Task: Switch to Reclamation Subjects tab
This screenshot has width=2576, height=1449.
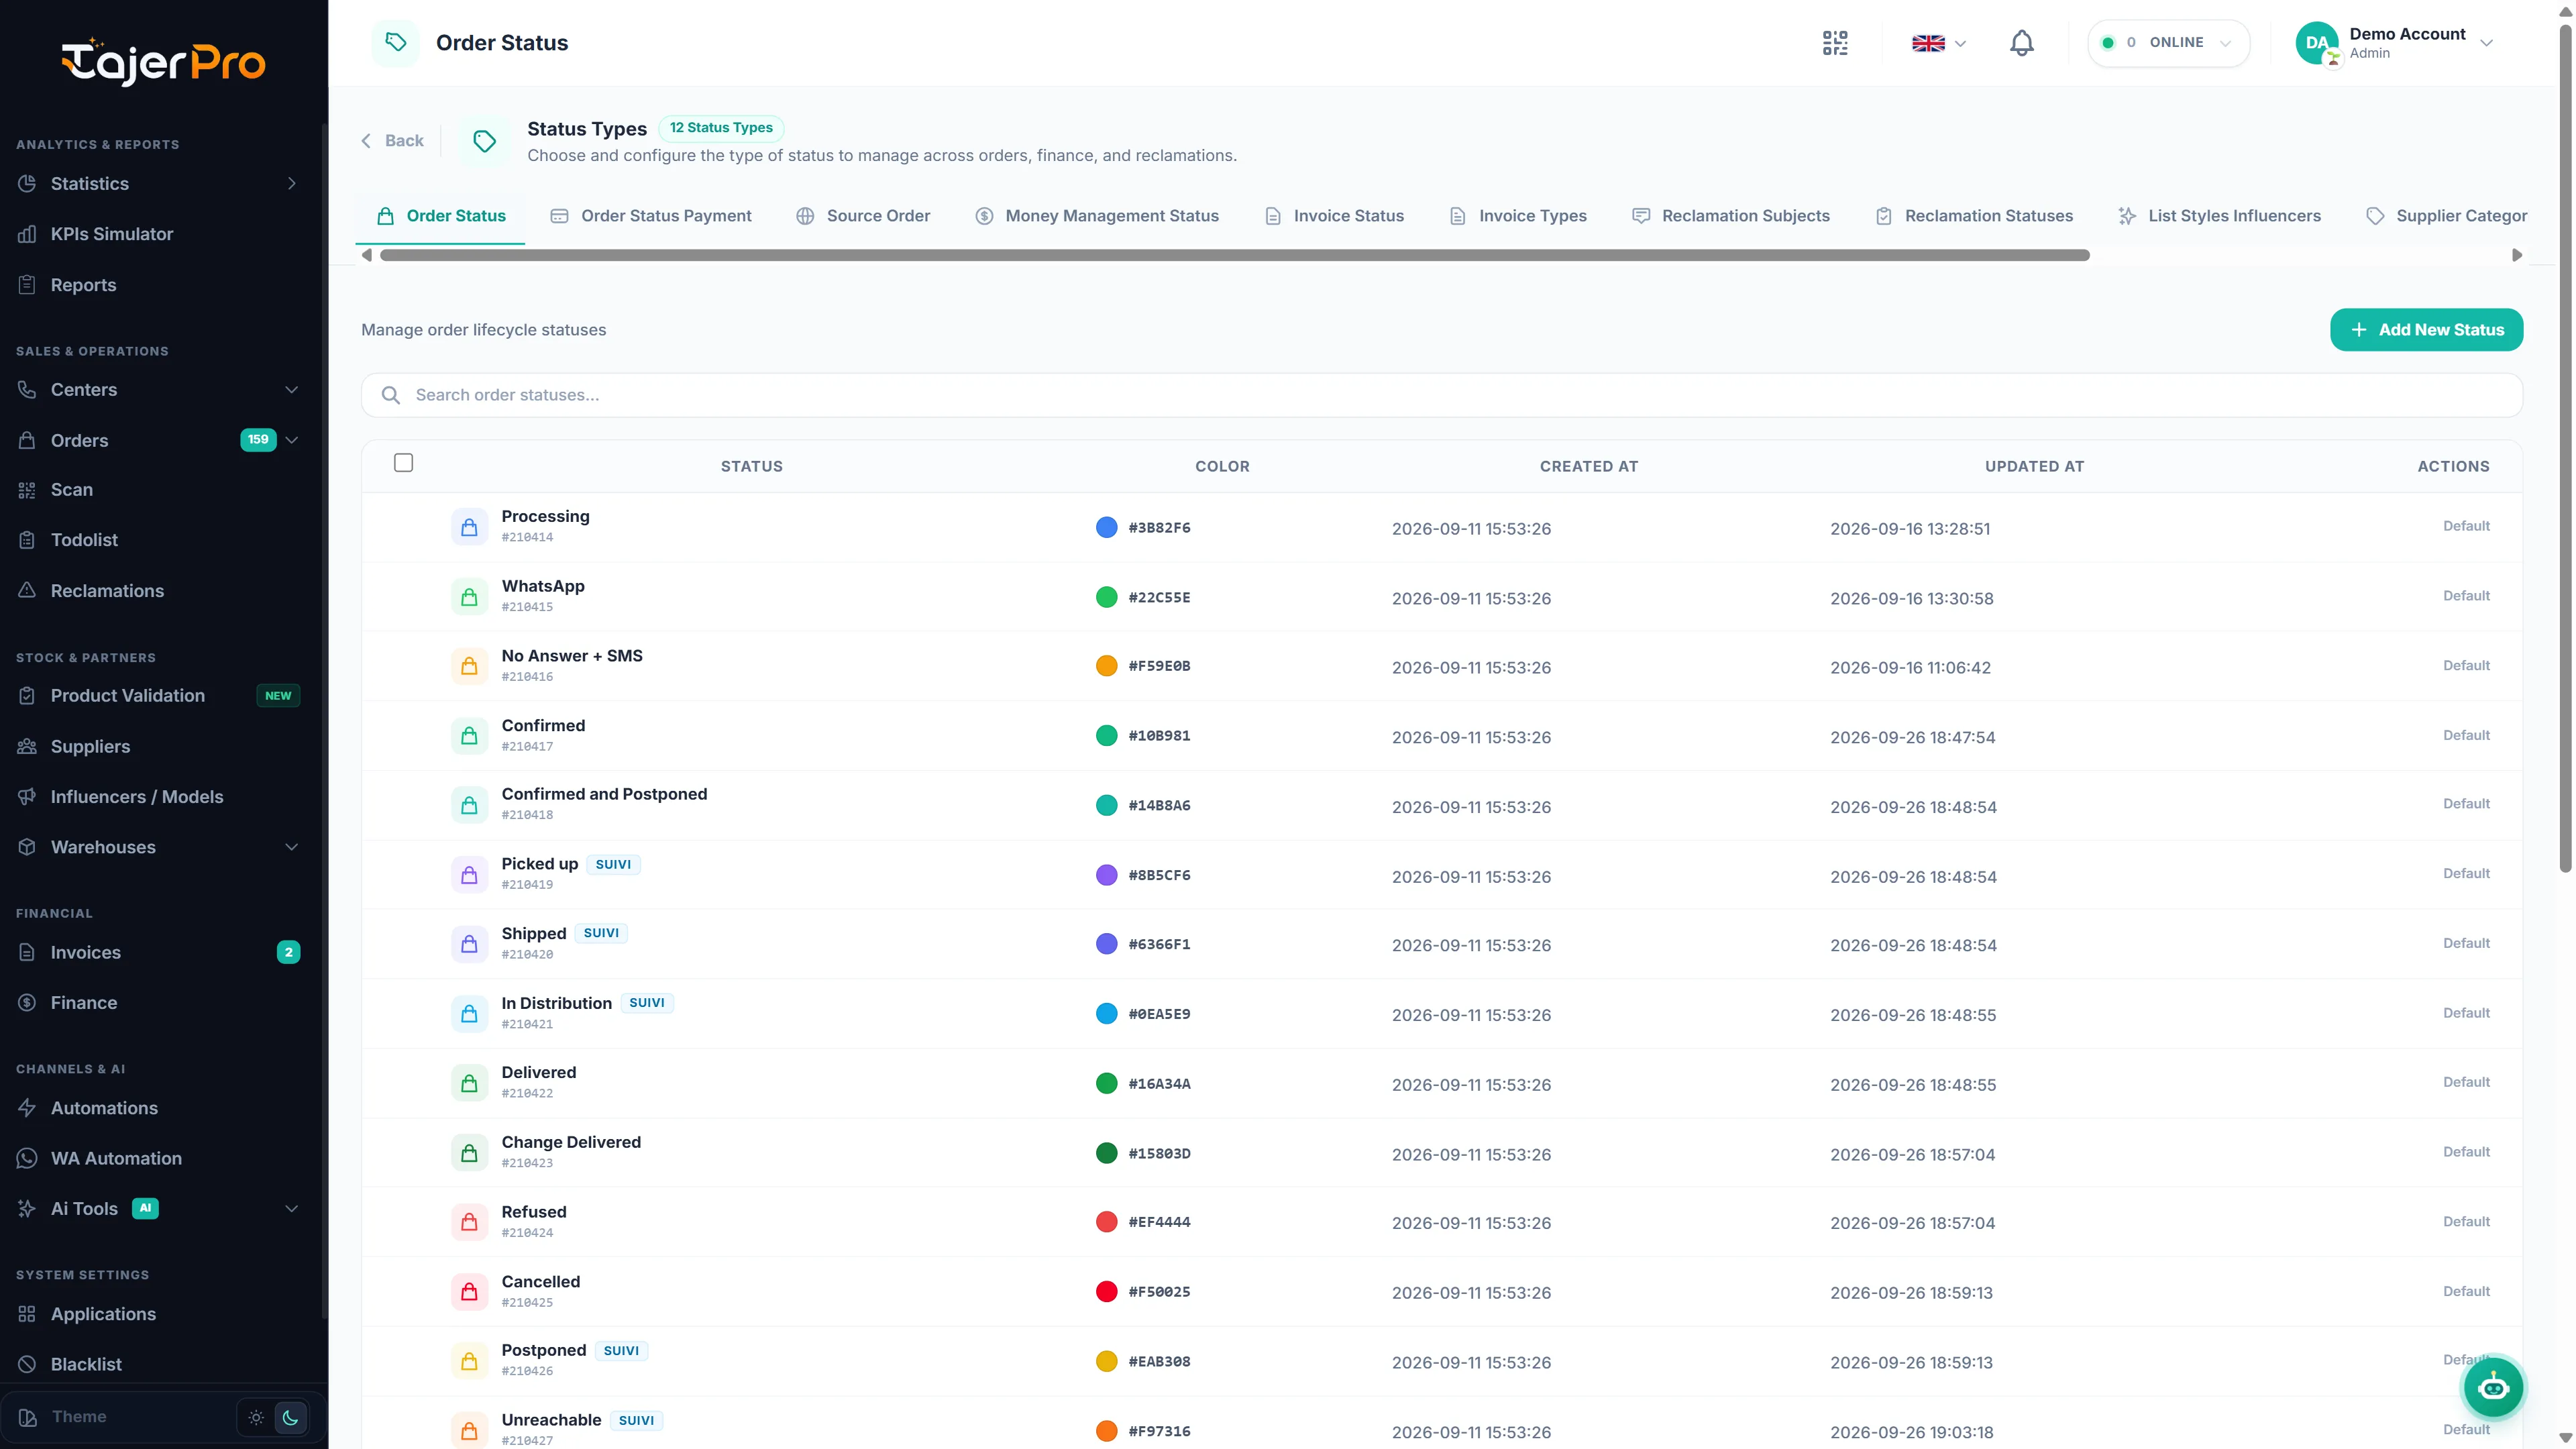Action: point(1731,216)
